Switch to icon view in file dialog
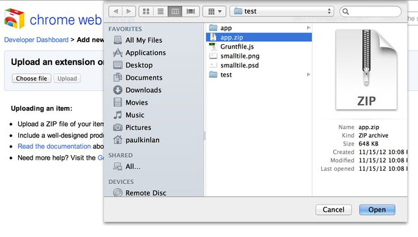 [146, 12]
